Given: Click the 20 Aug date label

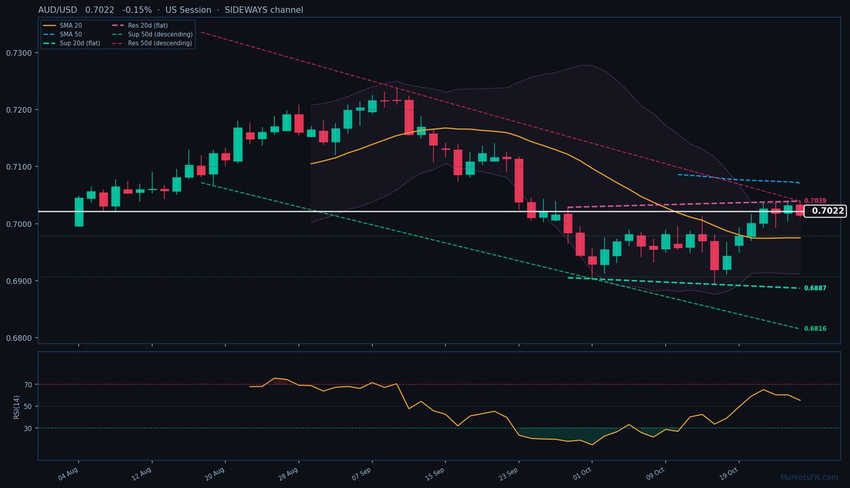Looking at the screenshot, I should click(x=215, y=474).
